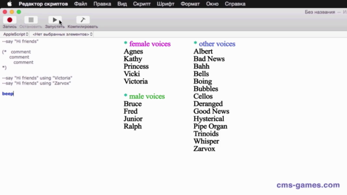Click the line using "Victoria"

37,78
